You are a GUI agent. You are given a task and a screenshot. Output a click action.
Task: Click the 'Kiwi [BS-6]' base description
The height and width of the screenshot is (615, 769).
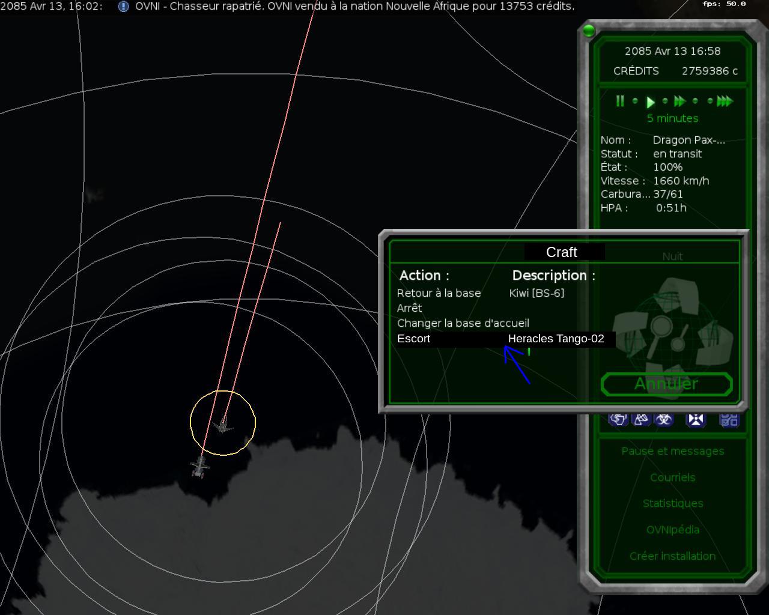[x=536, y=293]
